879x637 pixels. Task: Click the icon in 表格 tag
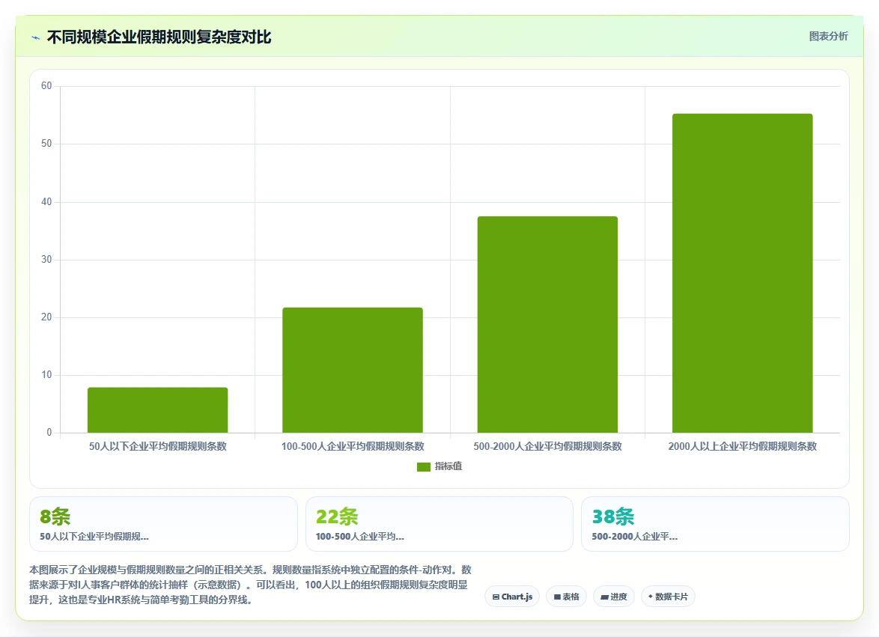(557, 597)
